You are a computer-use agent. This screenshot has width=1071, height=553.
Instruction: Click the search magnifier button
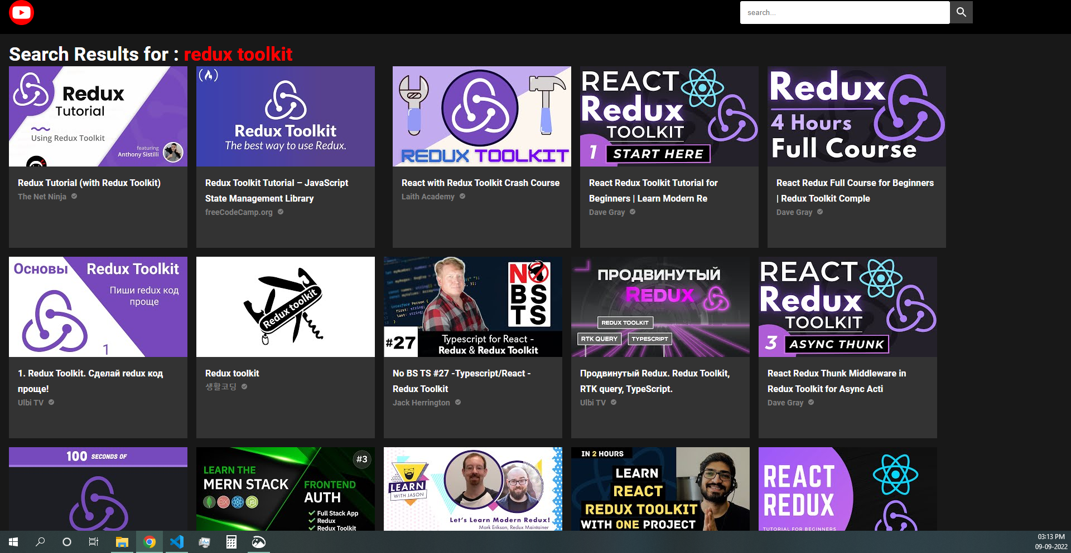pos(961,12)
